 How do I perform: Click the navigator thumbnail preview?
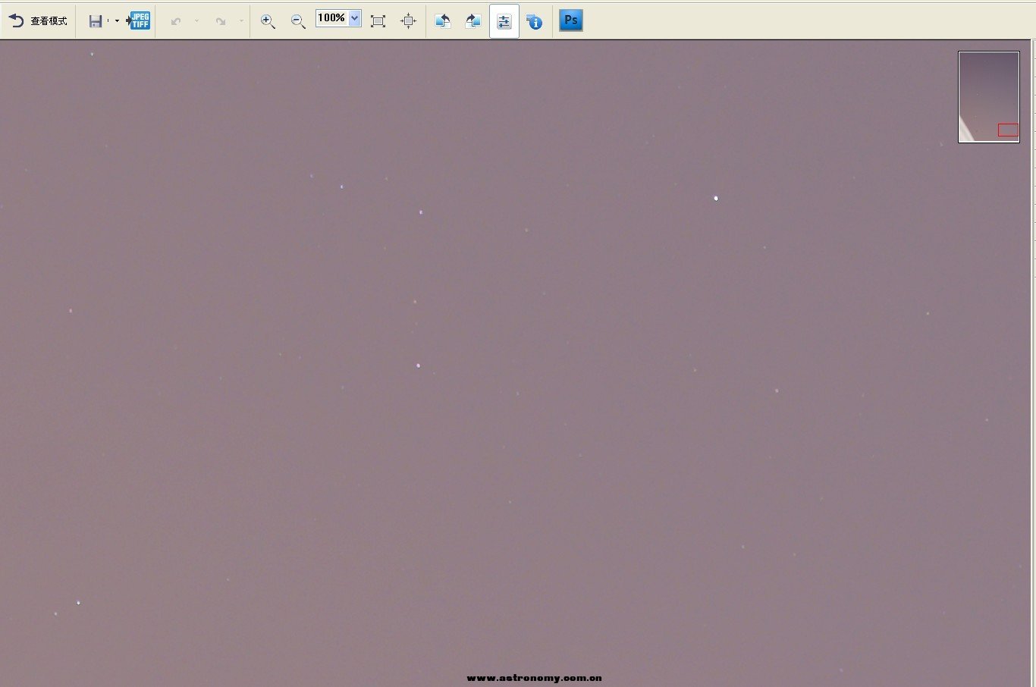[989, 96]
